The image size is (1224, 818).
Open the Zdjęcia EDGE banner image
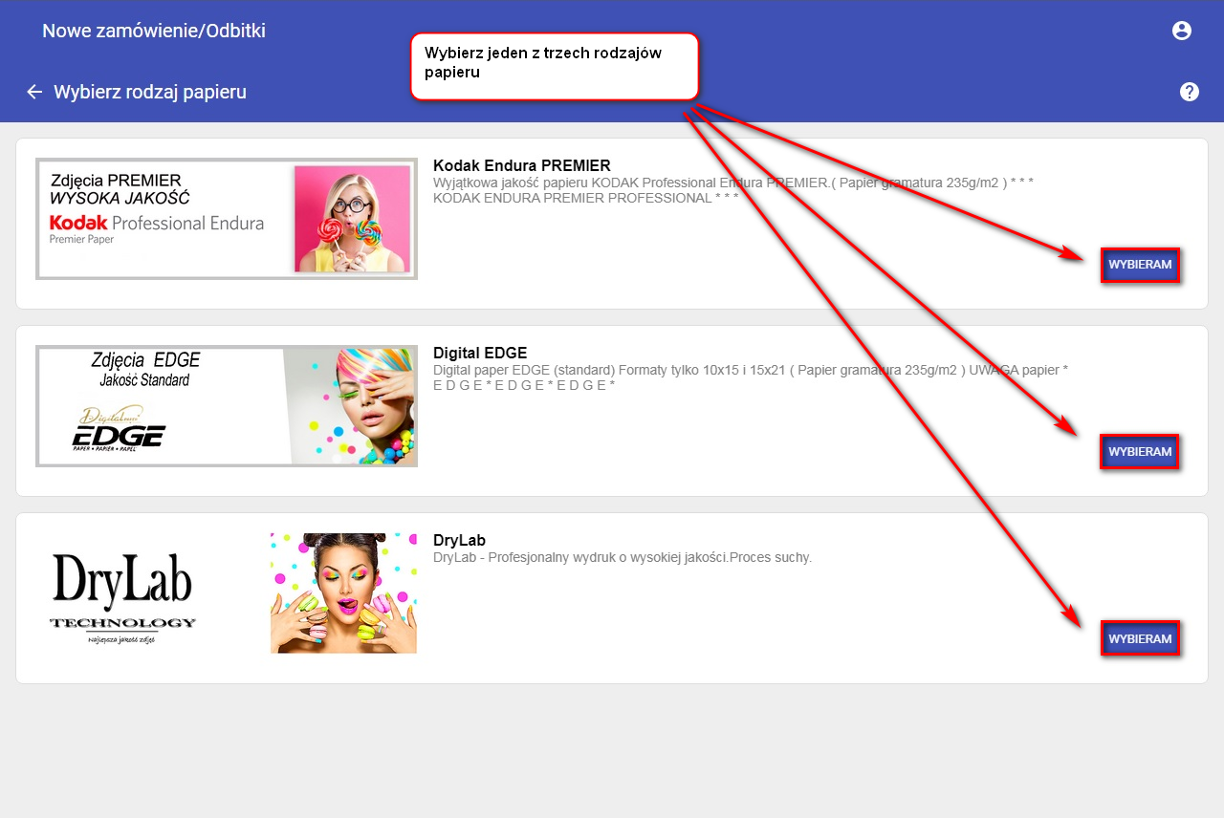click(x=227, y=406)
